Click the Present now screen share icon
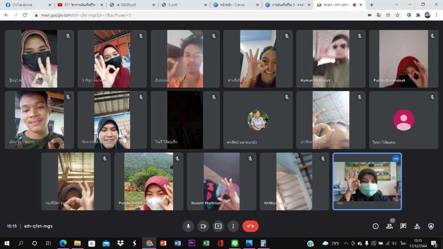443x249 pixels. pyautogui.click(x=218, y=226)
